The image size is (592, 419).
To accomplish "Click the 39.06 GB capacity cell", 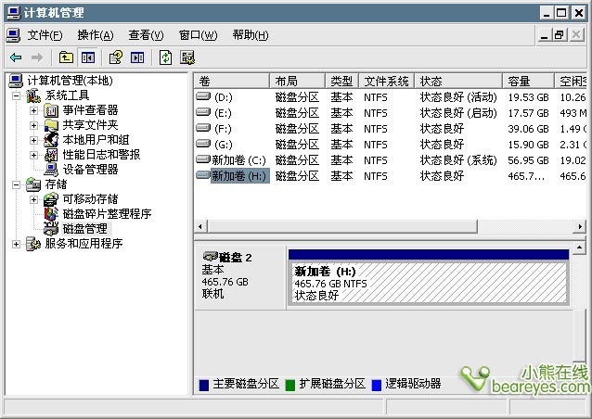I will [x=528, y=129].
